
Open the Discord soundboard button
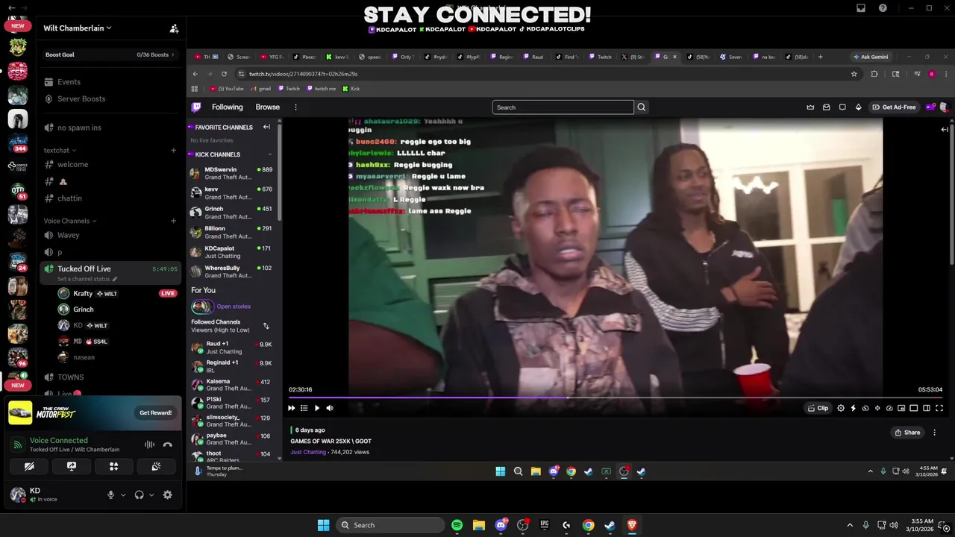coord(156,466)
